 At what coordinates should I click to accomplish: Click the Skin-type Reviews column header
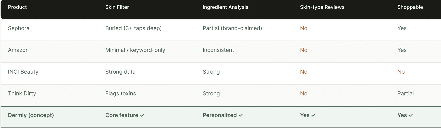pos(322,7)
